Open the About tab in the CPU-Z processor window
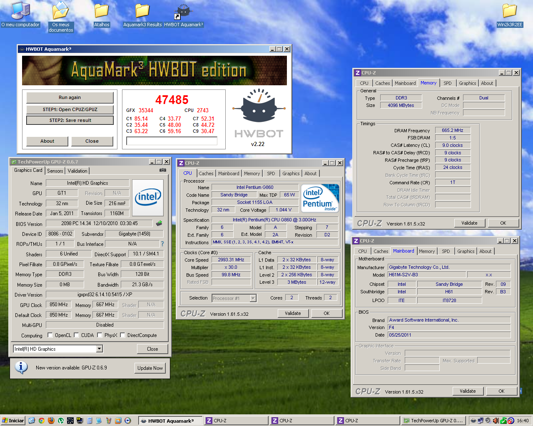The width and height of the screenshot is (533, 426). pyautogui.click(x=310, y=173)
